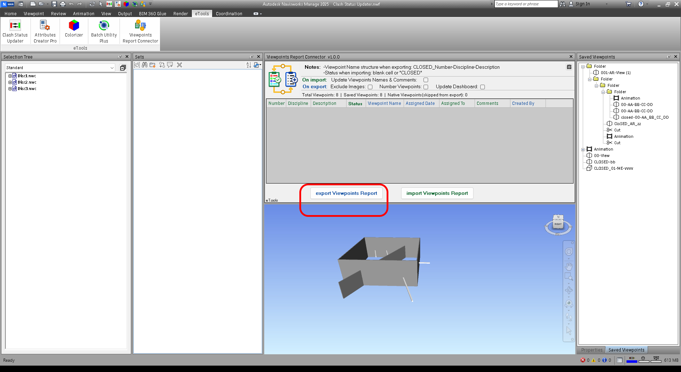The width and height of the screenshot is (681, 372).
Task: Click Save Selection icon in Sets toolbar
Action: (137, 65)
